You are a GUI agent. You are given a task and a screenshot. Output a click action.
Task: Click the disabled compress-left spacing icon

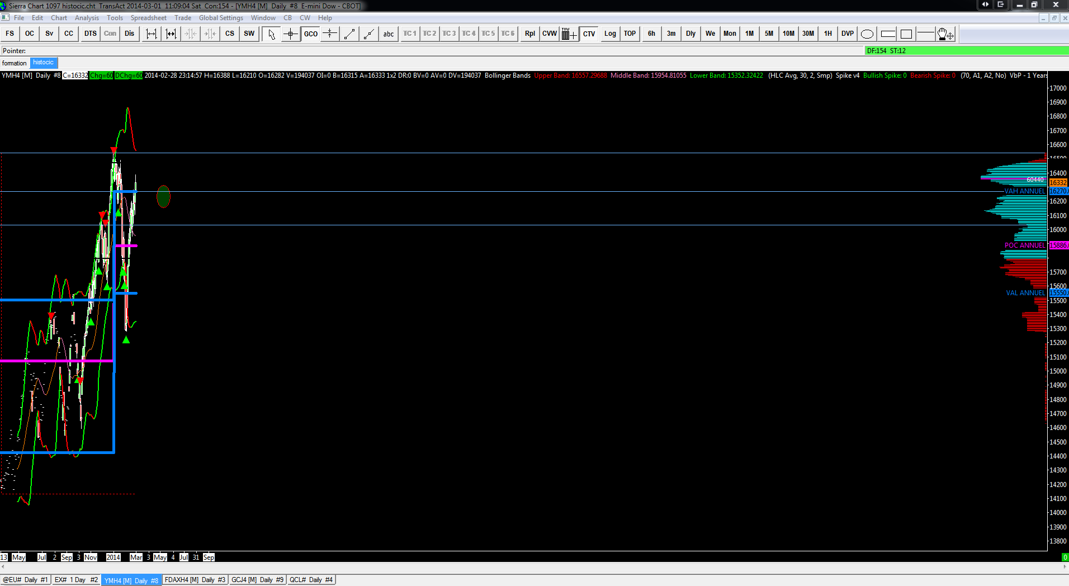pos(191,34)
